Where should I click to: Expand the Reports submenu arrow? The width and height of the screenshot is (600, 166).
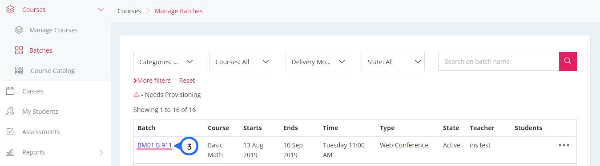pos(101,152)
